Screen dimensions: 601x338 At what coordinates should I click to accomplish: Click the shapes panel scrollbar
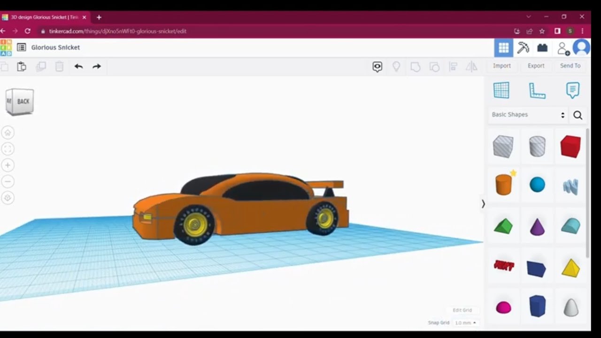coord(587,192)
